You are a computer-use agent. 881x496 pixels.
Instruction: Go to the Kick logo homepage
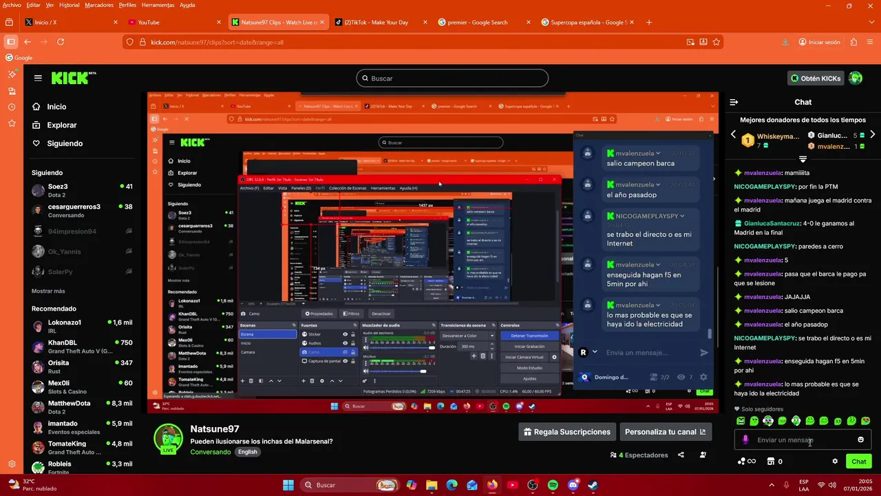click(74, 78)
